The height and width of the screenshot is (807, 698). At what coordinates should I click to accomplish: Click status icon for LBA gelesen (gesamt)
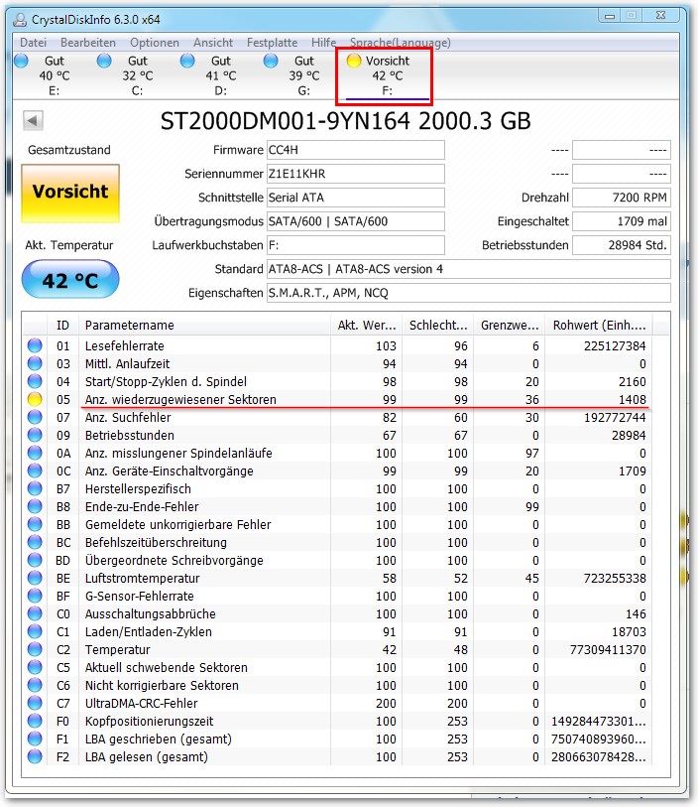[35, 756]
